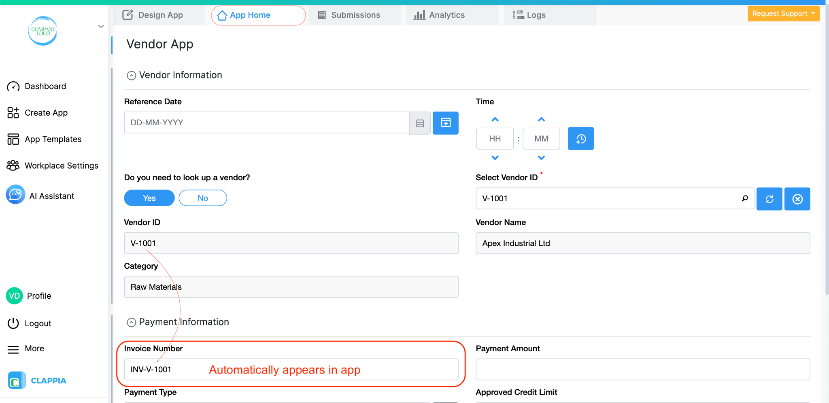The image size is (829, 403).
Task: Go to Create App in the sidebar
Action: [45, 112]
